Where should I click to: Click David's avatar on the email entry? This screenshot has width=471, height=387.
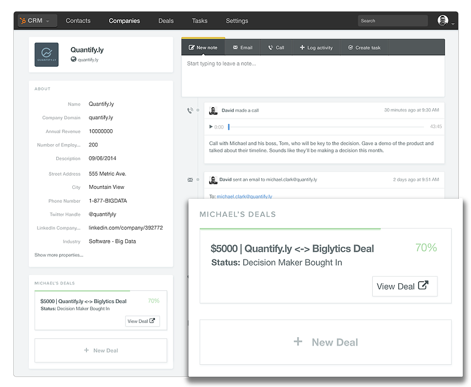213,180
